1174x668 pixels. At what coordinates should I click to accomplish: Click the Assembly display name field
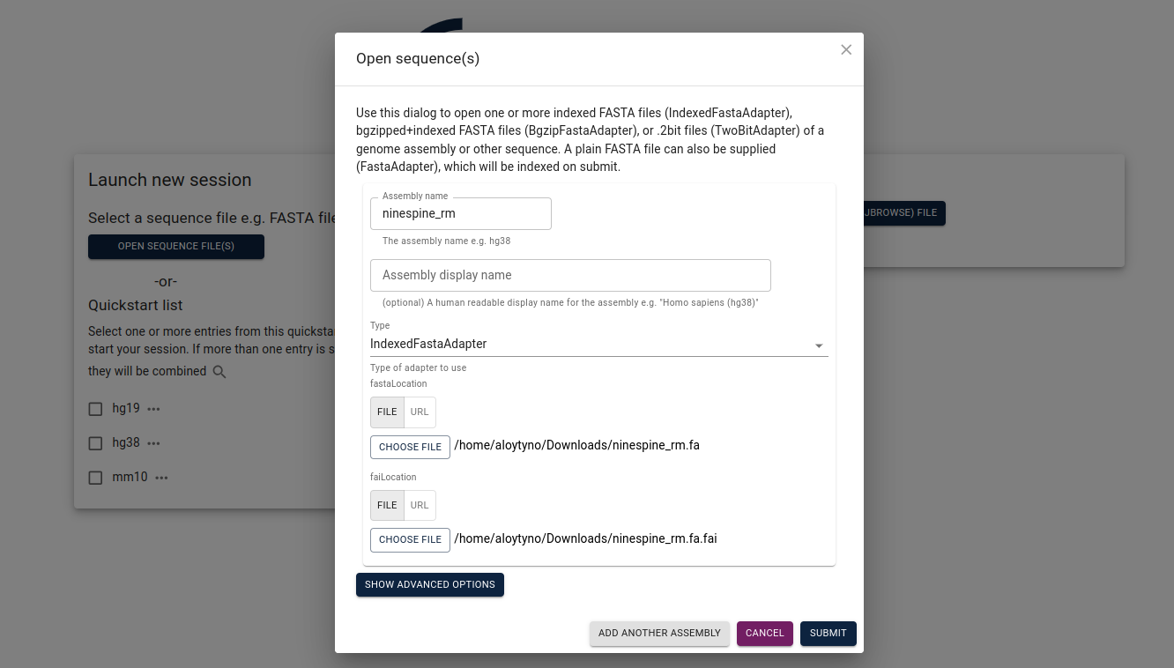coord(570,275)
